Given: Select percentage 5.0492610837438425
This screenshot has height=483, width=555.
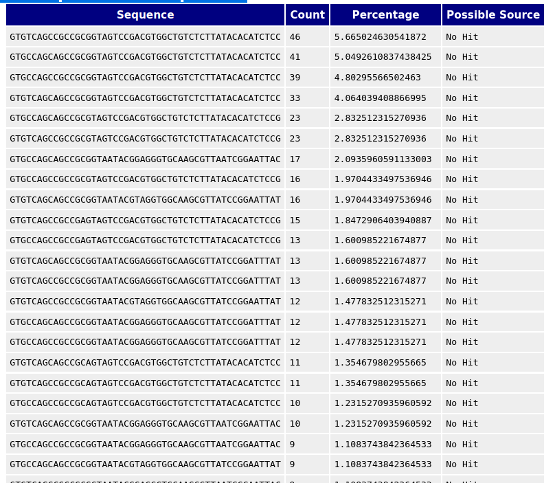Looking at the screenshot, I should [383, 57].
